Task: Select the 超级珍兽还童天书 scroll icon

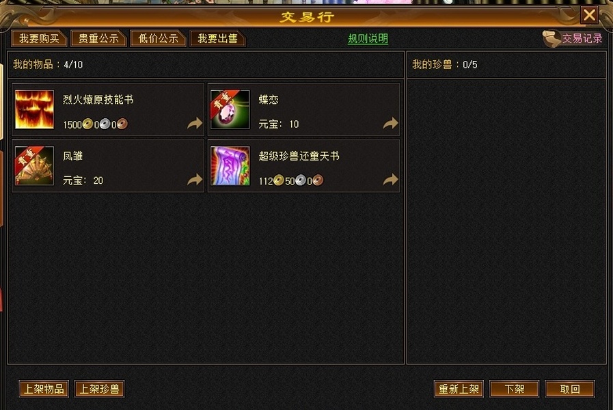Action: [x=230, y=166]
